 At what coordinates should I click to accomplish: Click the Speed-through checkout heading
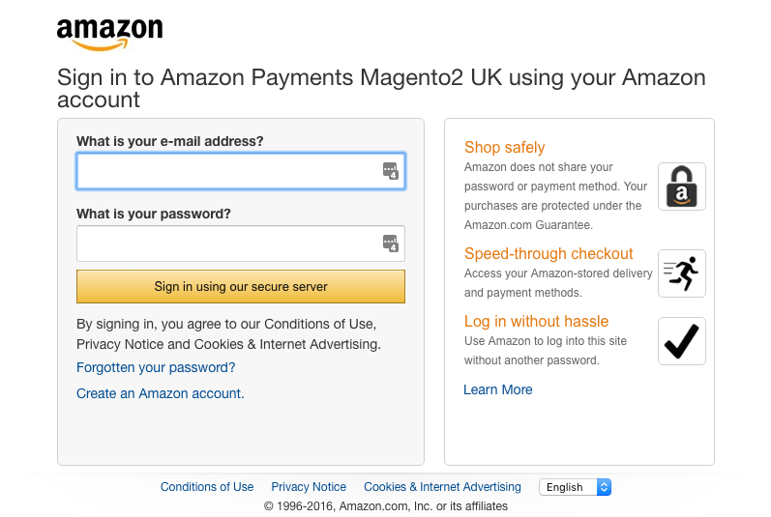click(549, 254)
